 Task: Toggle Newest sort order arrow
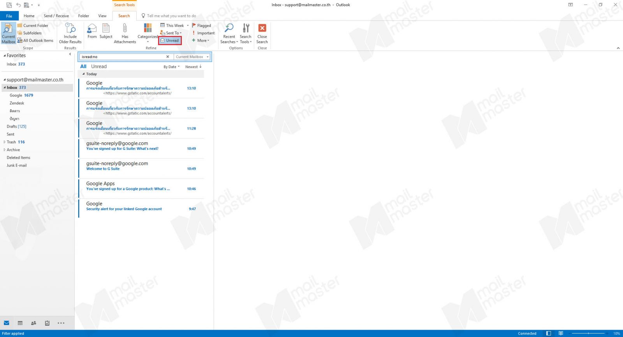(194, 67)
